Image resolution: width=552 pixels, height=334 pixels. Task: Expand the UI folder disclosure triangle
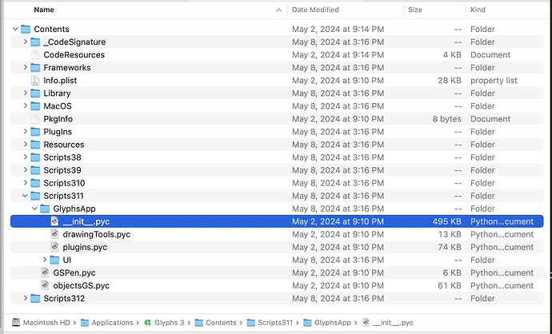pyautogui.click(x=45, y=260)
